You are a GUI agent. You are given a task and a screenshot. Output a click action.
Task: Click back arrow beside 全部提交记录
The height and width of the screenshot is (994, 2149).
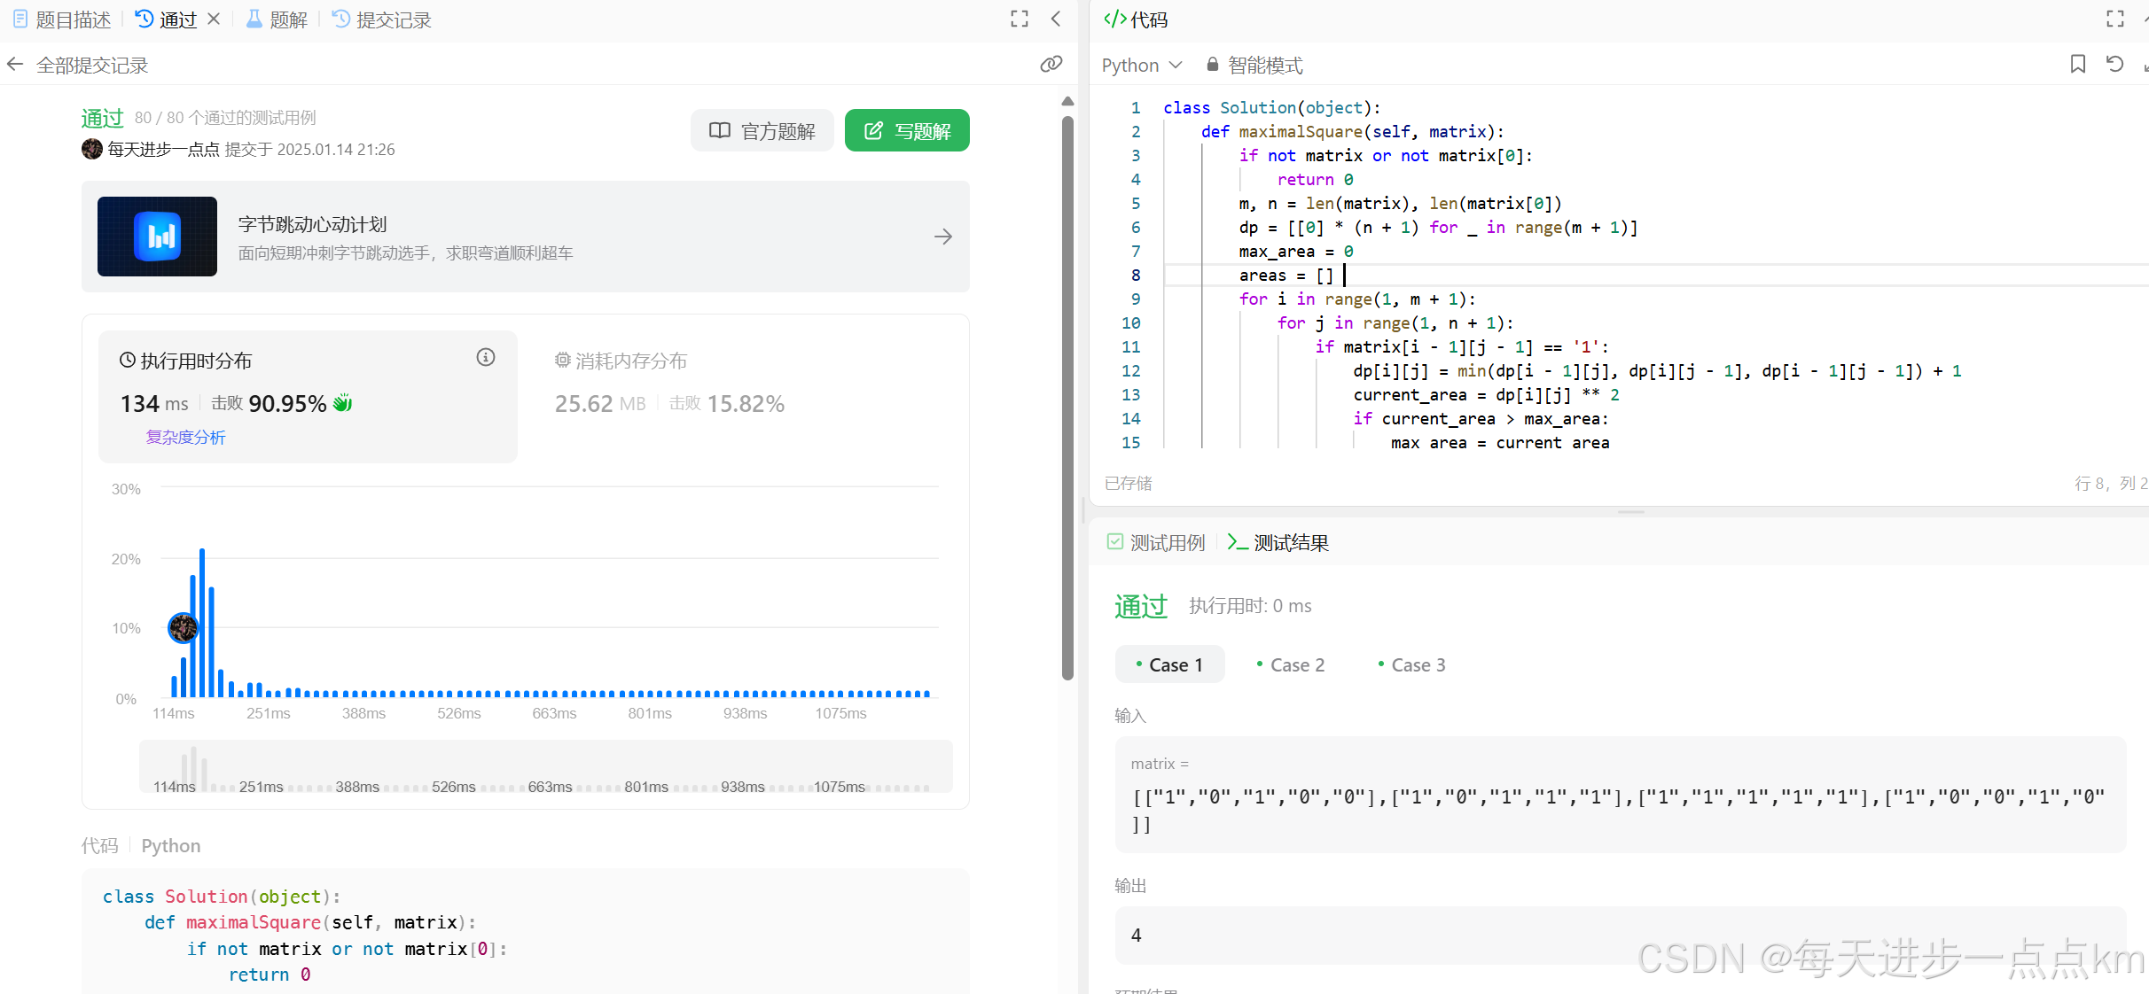coord(15,65)
